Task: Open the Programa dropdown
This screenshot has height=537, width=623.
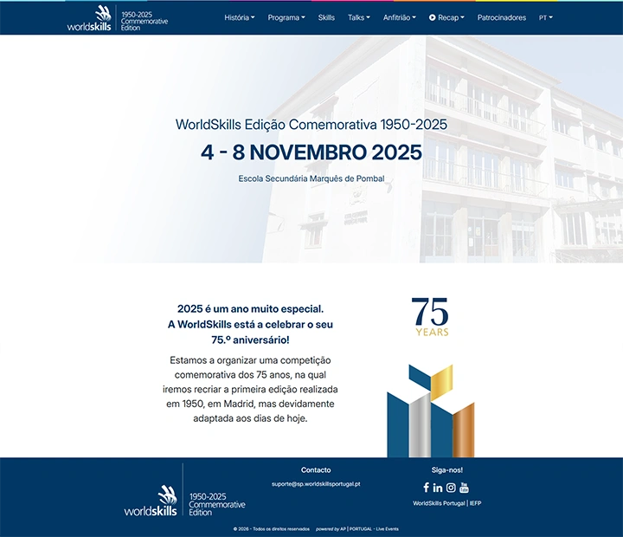Action: click(x=286, y=17)
